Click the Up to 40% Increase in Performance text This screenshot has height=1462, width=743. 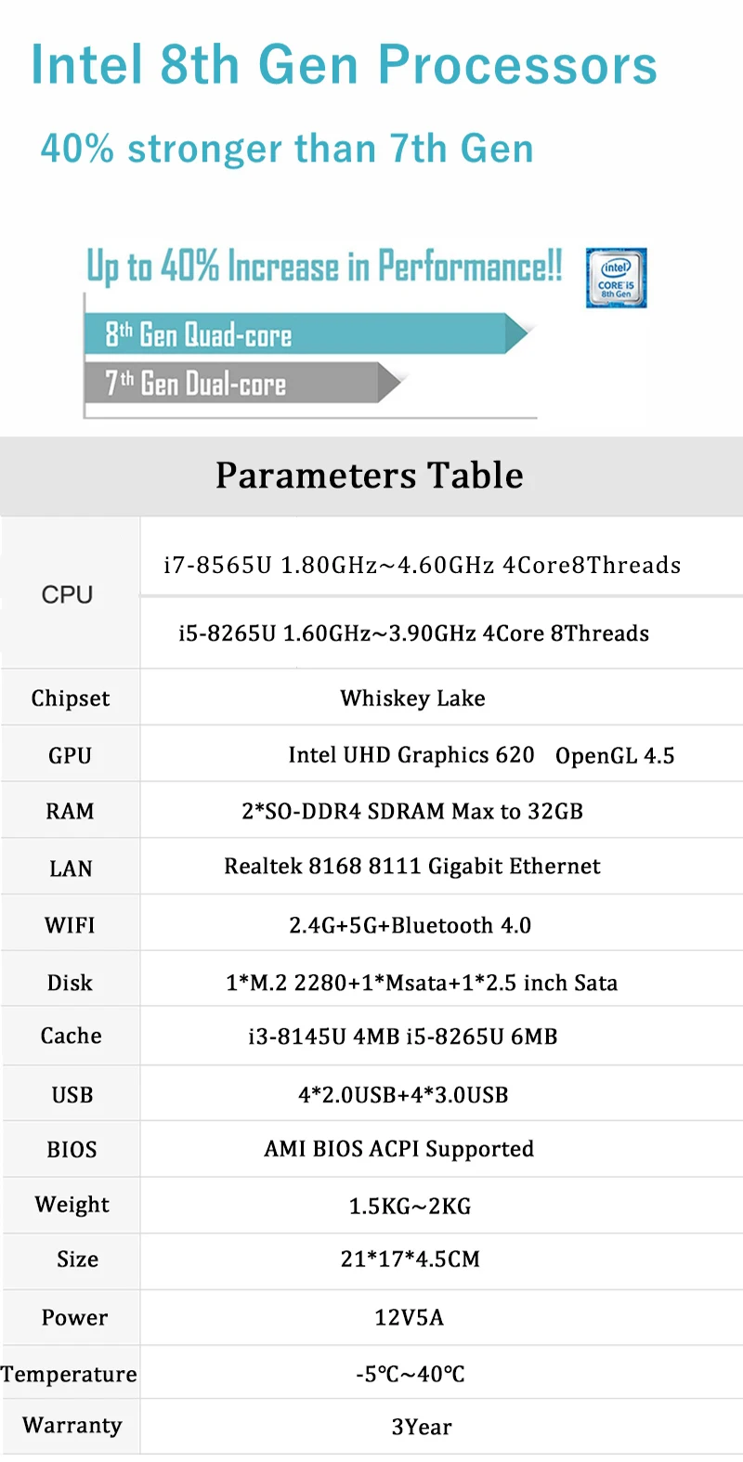tap(324, 267)
